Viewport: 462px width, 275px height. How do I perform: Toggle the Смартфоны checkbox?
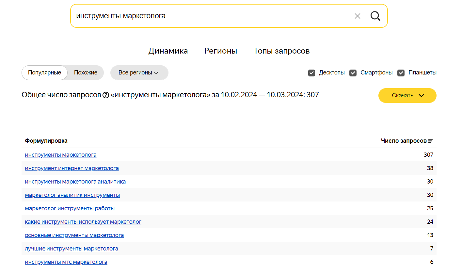[353, 73]
